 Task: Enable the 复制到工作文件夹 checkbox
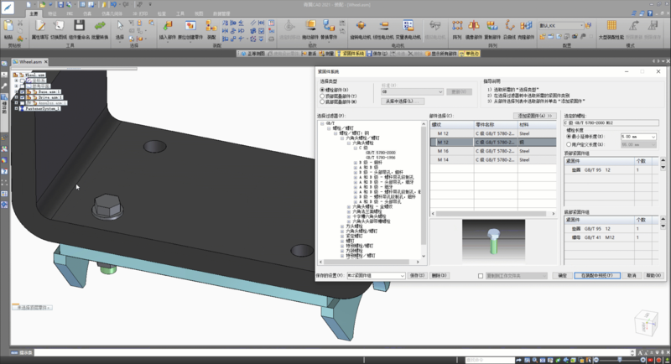481,275
